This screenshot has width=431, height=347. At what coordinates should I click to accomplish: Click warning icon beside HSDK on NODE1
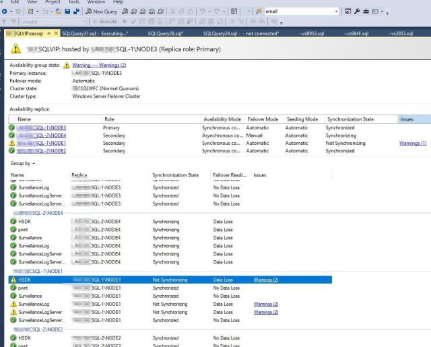(13, 280)
